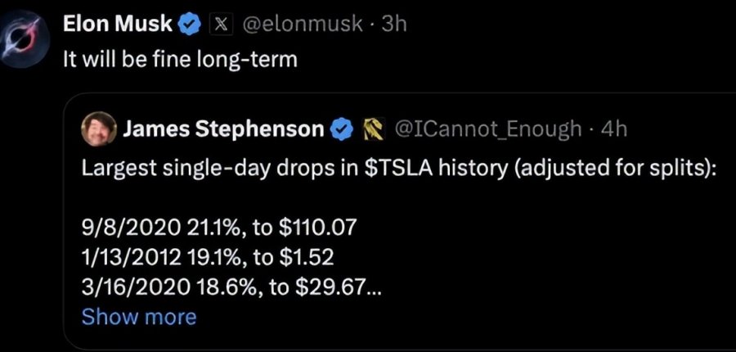
Task: Open the Elon Musk display name link
Action: click(x=118, y=25)
